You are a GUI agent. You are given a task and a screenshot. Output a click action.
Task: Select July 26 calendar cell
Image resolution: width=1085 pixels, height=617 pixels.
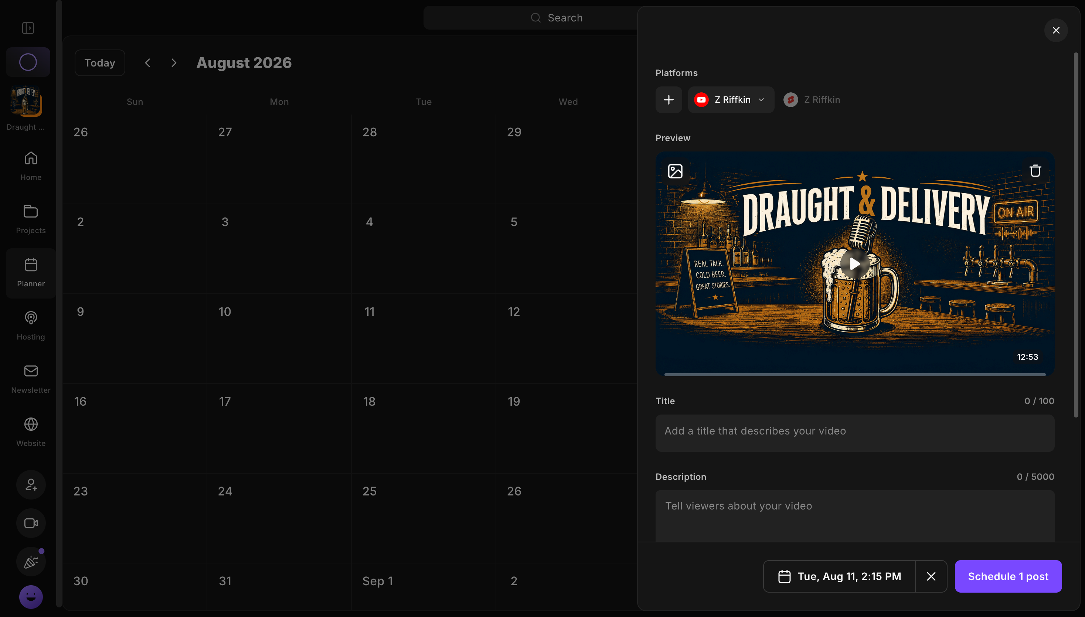pos(135,159)
